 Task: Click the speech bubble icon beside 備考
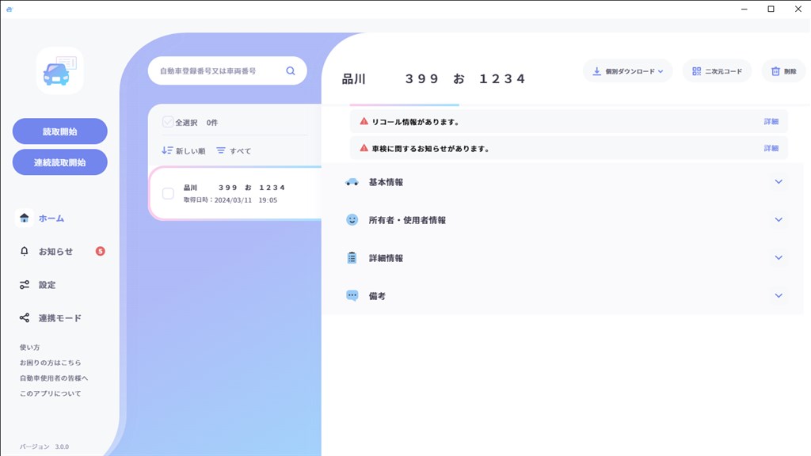(x=352, y=296)
